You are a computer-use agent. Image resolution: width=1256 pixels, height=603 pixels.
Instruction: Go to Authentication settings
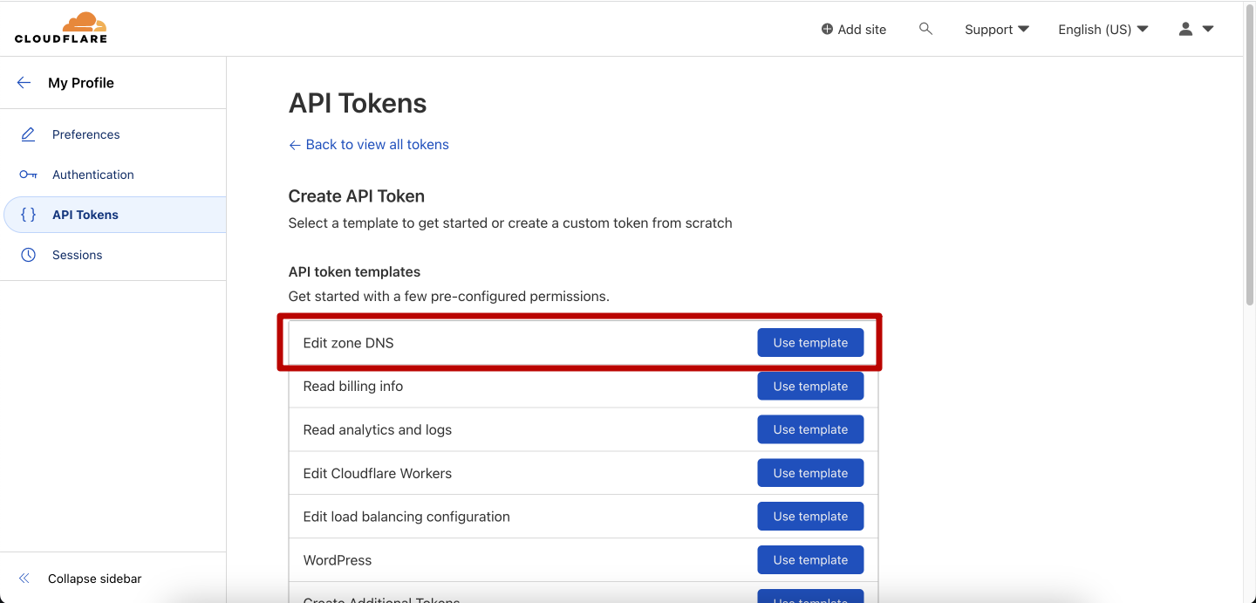click(113, 175)
